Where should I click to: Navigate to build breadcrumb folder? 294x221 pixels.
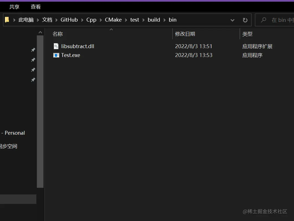154,20
